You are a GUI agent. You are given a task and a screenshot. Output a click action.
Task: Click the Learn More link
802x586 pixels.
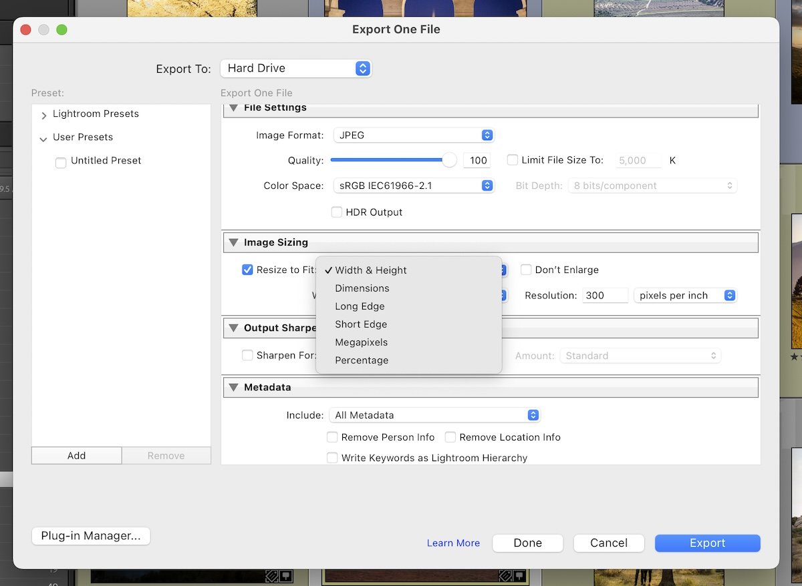pyautogui.click(x=453, y=543)
